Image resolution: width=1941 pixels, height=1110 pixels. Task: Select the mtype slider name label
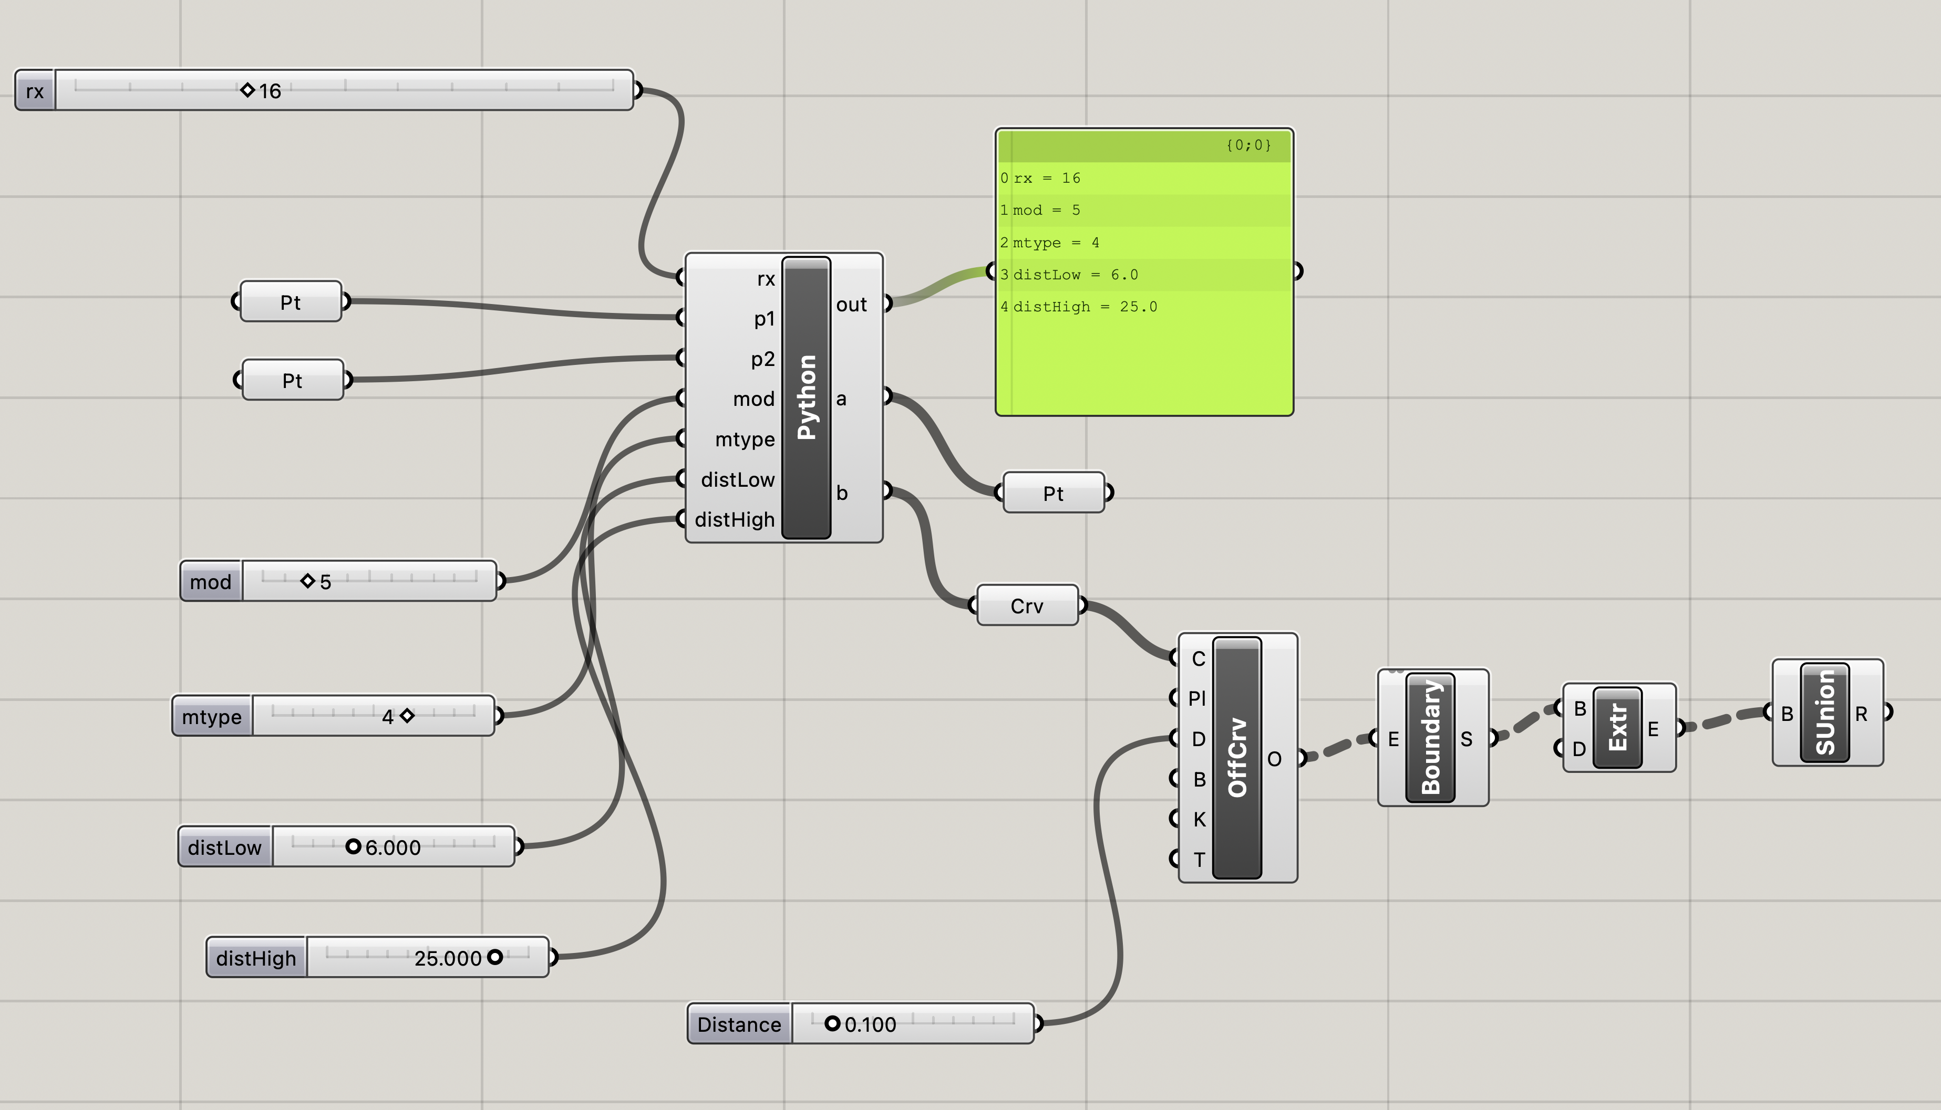click(x=212, y=716)
